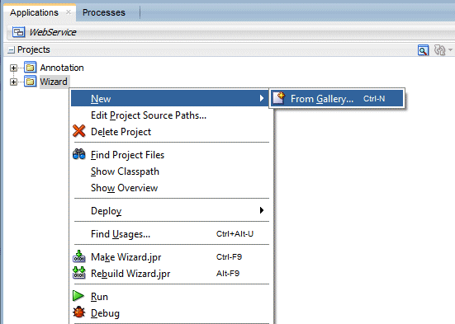The width and height of the screenshot is (455, 324).
Task: Open Deploy menu entry
Action: pos(169,211)
